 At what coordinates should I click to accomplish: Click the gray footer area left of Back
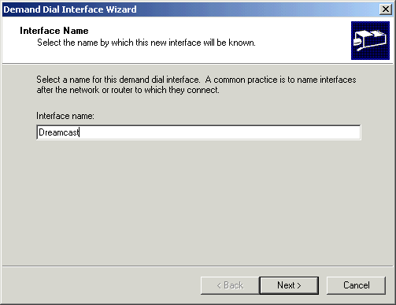(101, 285)
